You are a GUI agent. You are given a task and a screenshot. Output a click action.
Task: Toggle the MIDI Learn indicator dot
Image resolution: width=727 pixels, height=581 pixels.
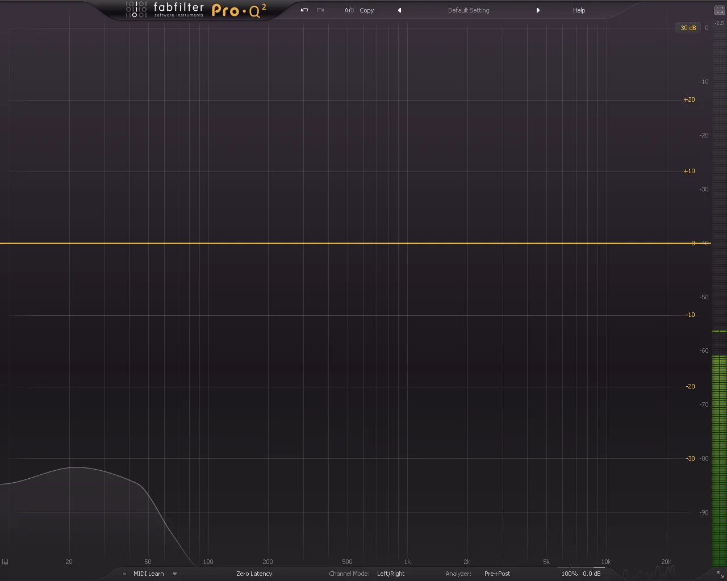(124, 574)
